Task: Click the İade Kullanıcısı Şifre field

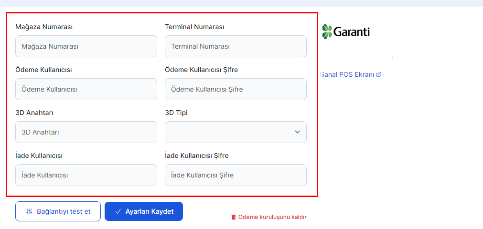Action: [236, 175]
